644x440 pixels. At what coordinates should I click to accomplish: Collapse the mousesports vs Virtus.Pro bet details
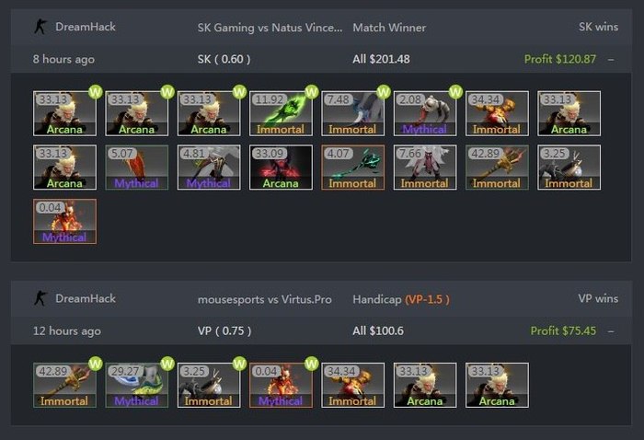611,331
